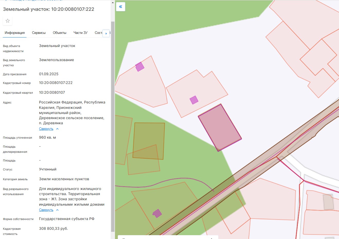Click Свернуть link under the address

pyautogui.click(x=46, y=129)
